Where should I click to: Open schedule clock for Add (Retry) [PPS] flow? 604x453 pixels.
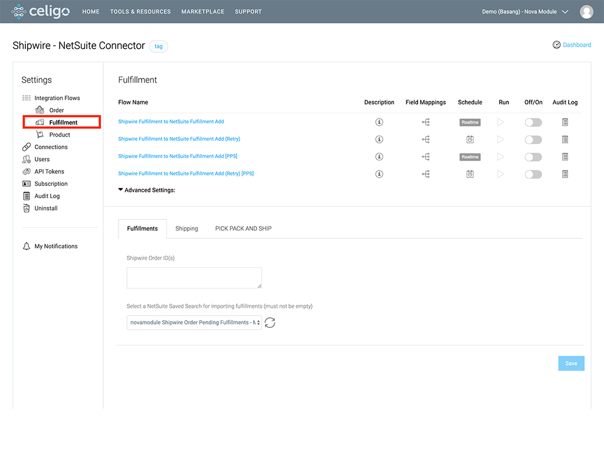click(470, 174)
